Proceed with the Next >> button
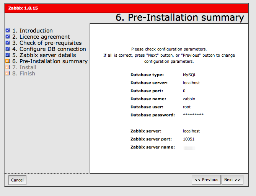The height and width of the screenshot is (196, 256). 232,180
